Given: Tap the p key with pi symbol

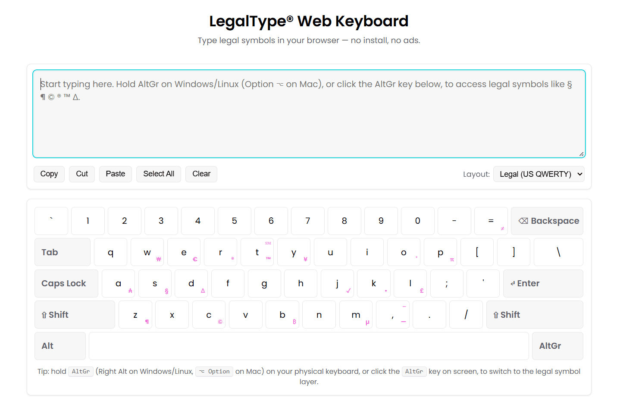Looking at the screenshot, I should pos(440,252).
